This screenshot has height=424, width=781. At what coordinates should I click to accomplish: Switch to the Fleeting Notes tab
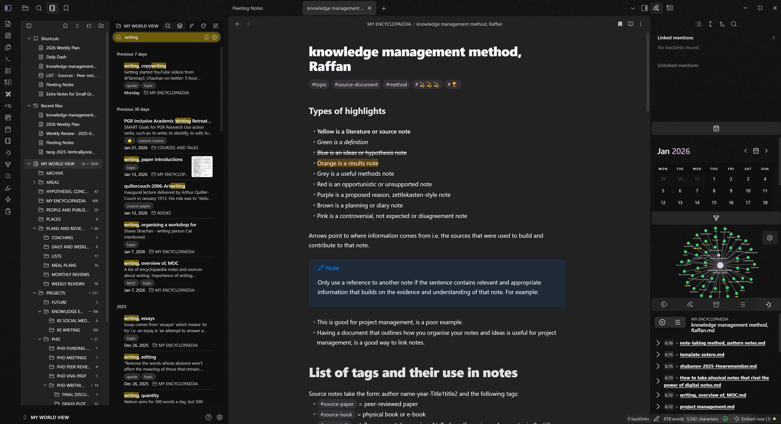tap(248, 8)
